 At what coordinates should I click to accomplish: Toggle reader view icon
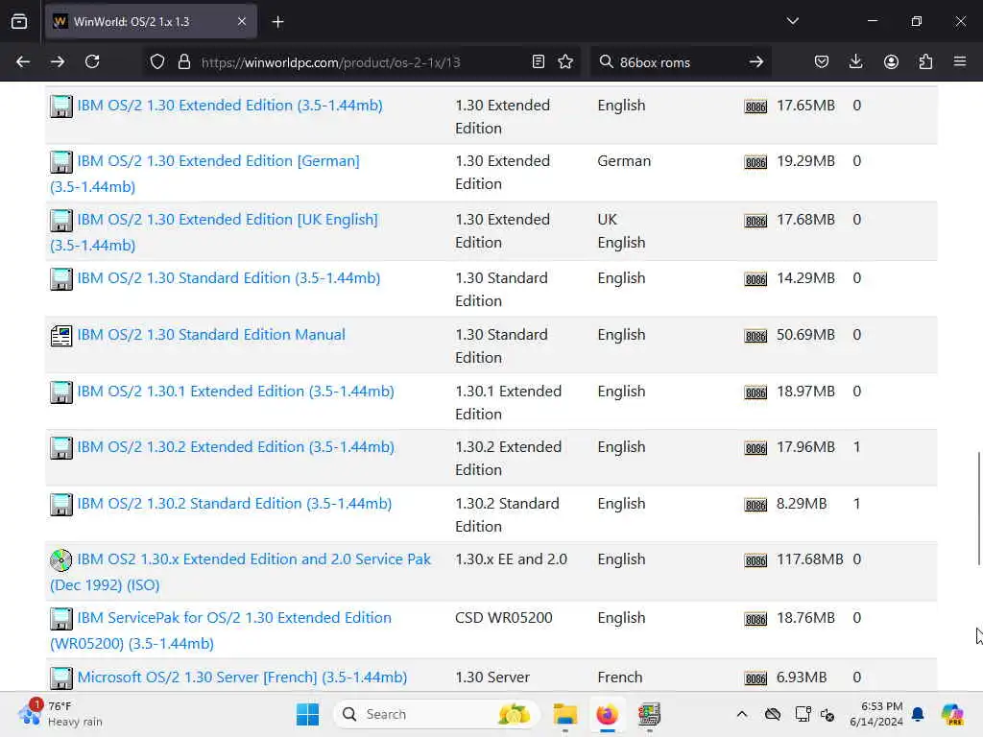pos(538,61)
